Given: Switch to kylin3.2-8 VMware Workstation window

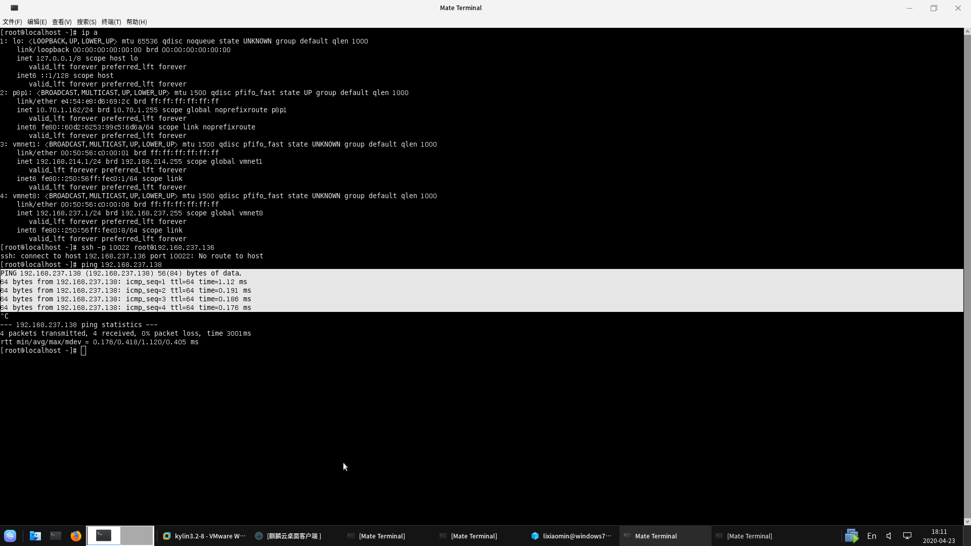Looking at the screenshot, I should coord(204,536).
